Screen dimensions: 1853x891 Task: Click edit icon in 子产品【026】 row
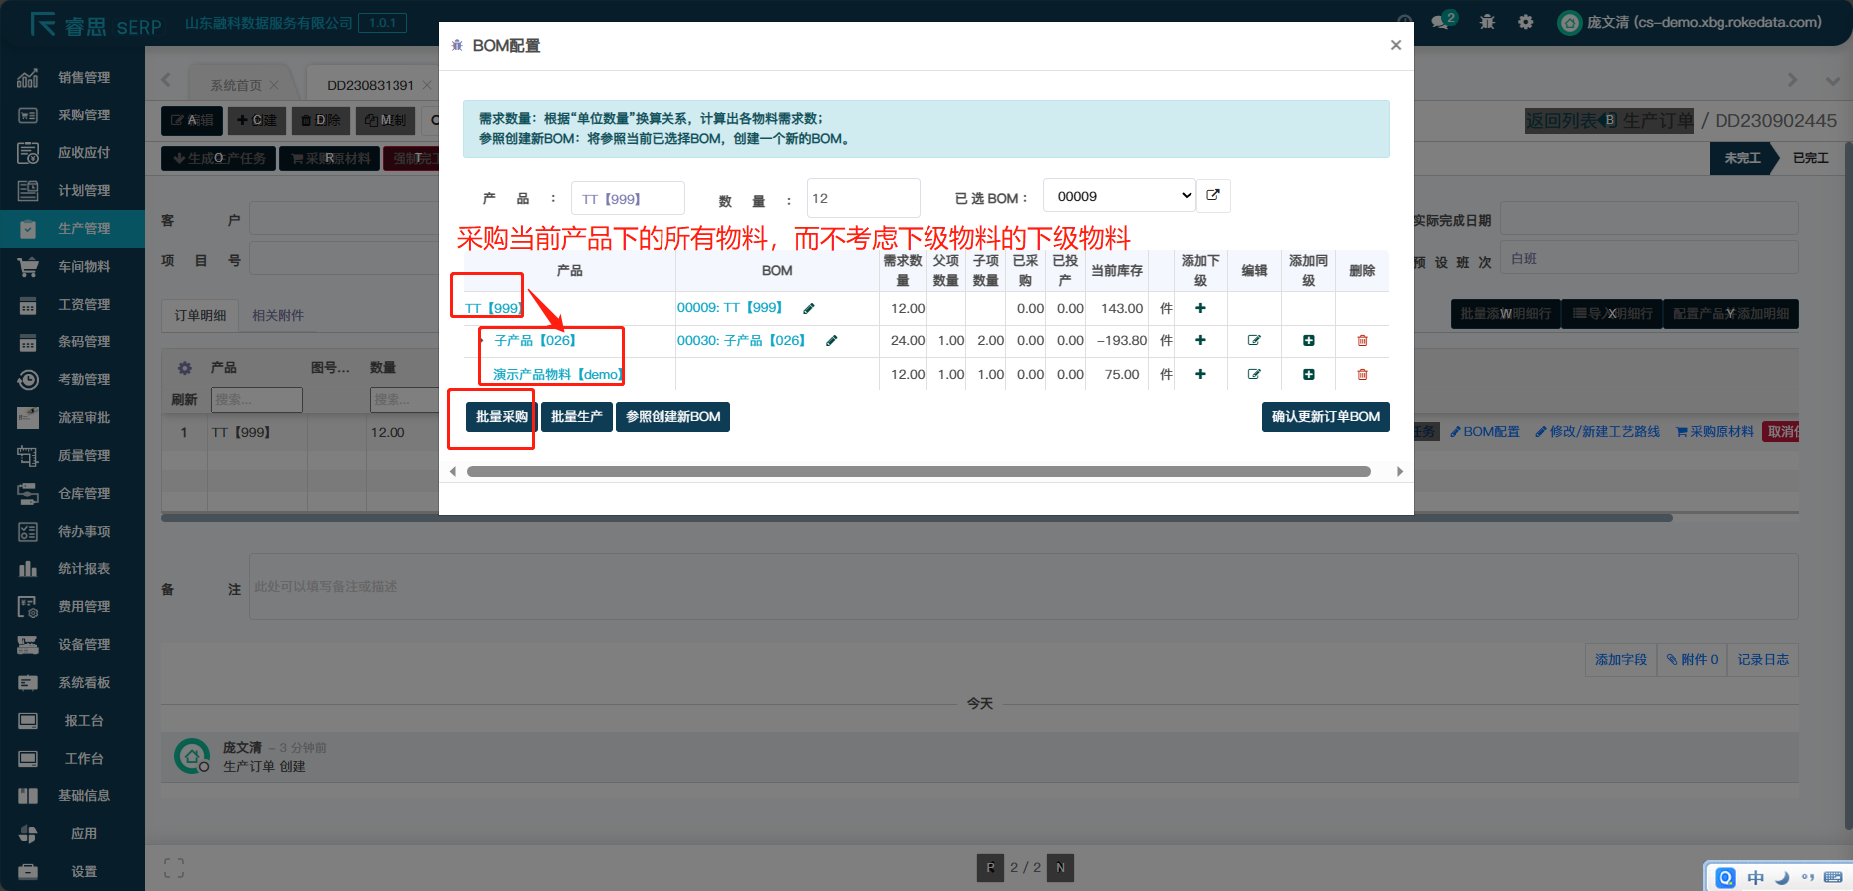1254,341
